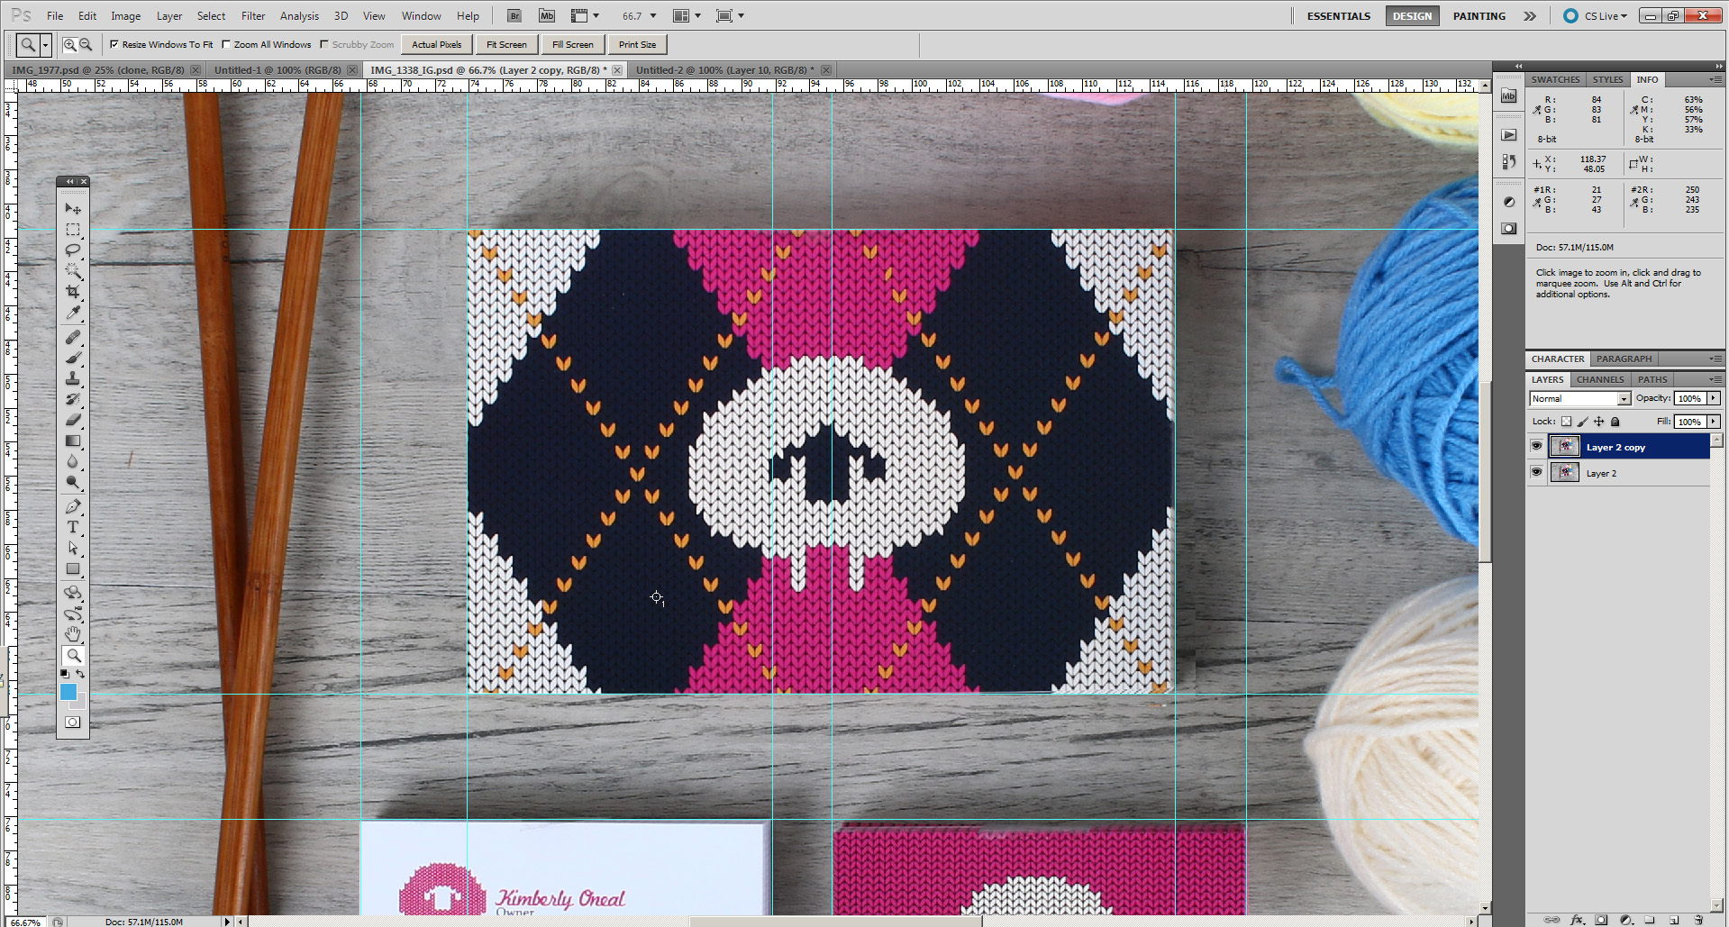
Task: Switch to the Channels tab
Action: (x=1600, y=379)
